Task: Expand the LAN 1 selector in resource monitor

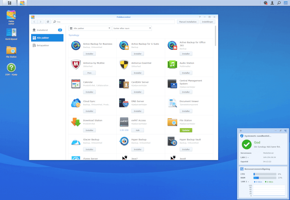Action: 245,181
